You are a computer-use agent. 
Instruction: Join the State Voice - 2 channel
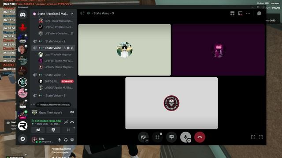click(x=53, y=41)
